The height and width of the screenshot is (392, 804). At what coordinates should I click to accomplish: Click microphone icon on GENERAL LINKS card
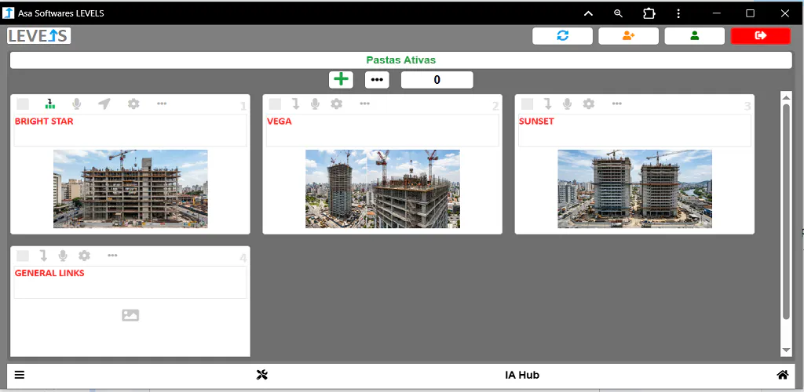click(x=63, y=256)
